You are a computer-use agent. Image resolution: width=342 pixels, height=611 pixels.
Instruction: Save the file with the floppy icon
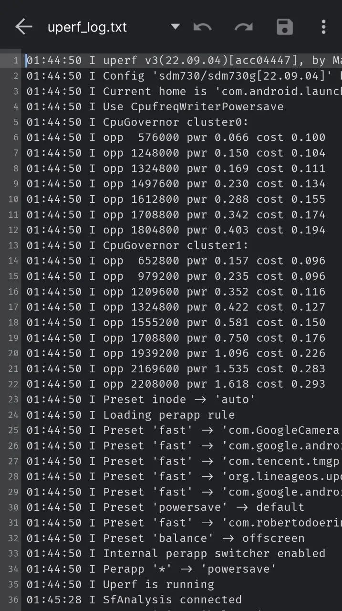tap(285, 27)
